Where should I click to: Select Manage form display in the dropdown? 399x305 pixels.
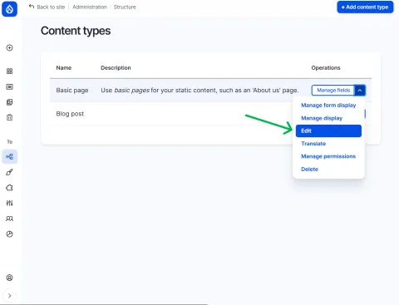328,106
